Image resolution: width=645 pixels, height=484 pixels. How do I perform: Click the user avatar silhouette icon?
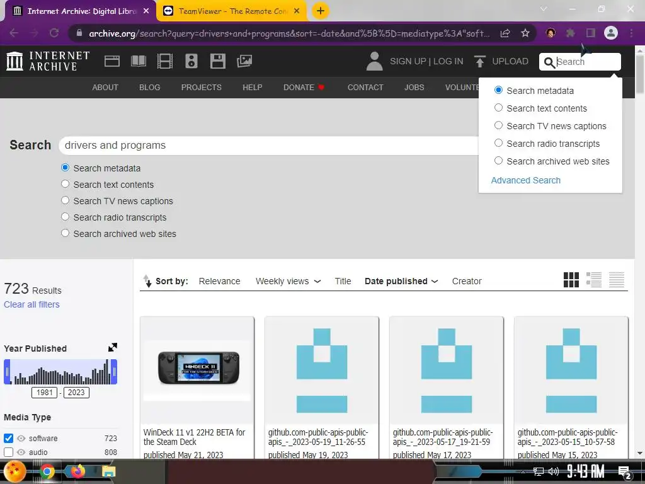374,61
